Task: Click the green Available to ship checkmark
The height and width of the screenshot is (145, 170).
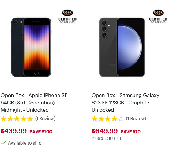Action: 4,143
